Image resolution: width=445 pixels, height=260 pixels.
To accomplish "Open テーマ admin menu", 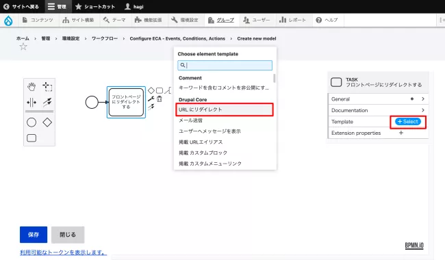I will pyautogui.click(x=114, y=20).
